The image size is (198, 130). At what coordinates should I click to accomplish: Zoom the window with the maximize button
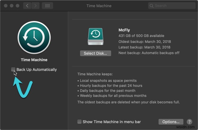[18, 6]
